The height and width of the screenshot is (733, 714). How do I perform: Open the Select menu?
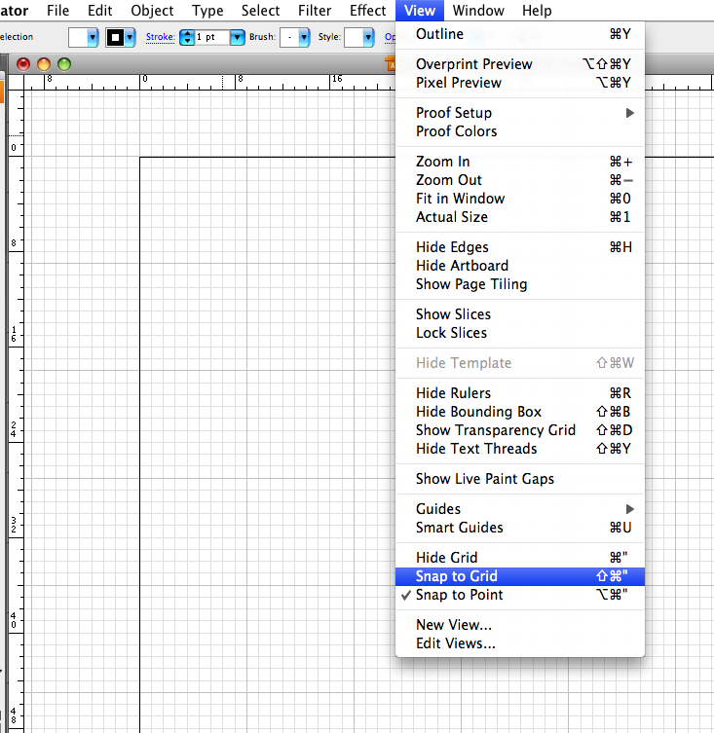pos(260,11)
